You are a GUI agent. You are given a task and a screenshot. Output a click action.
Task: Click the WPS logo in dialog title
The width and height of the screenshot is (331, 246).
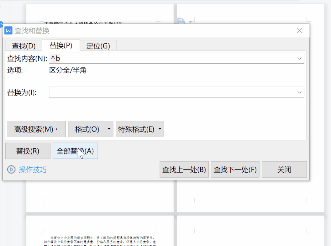9,31
